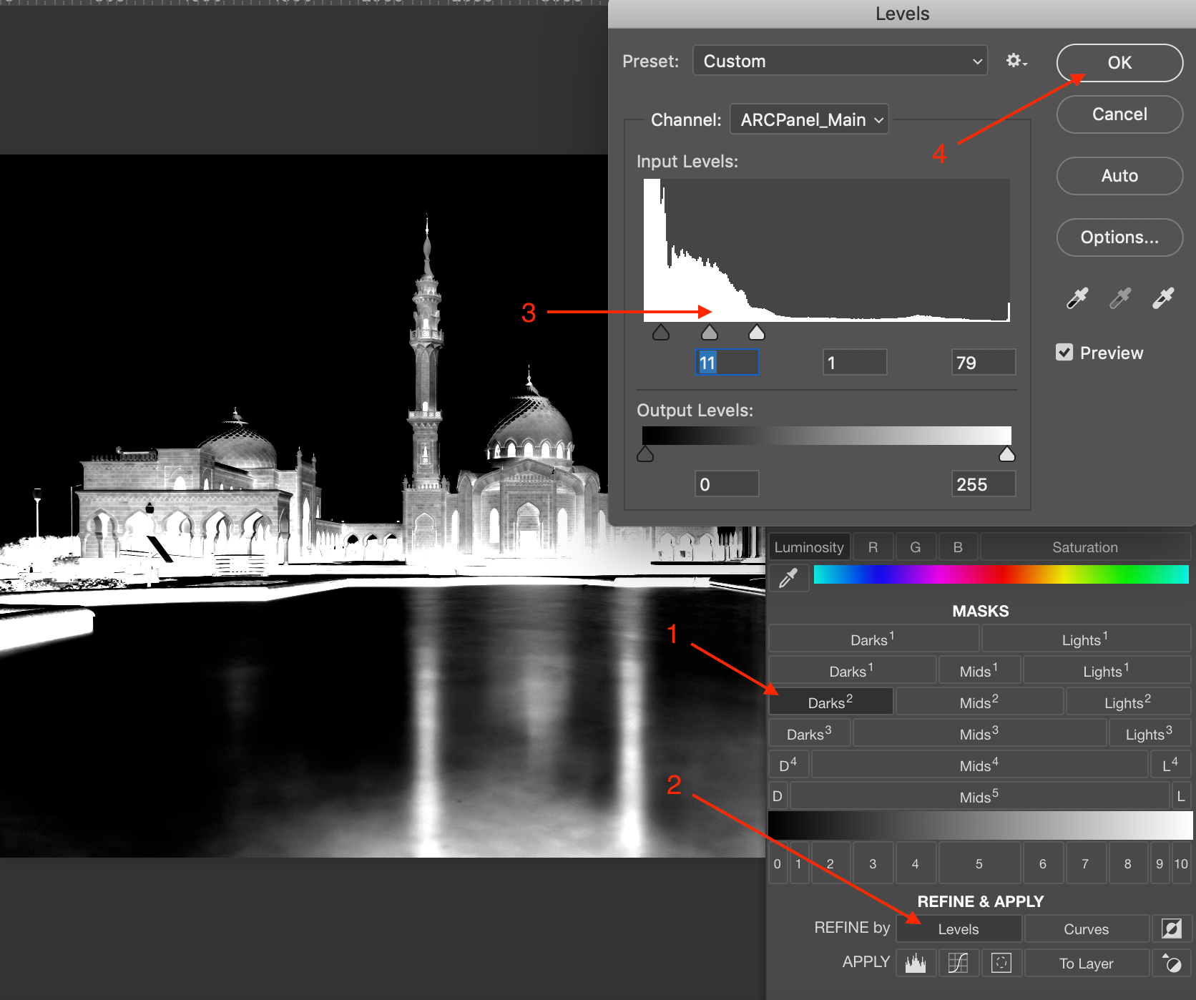Apply mask as Curves adjustment (curve grid icon)

point(958,963)
